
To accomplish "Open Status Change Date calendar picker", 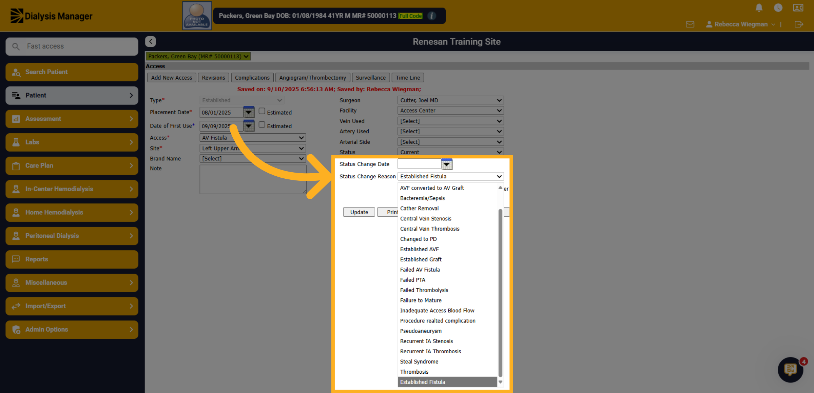I will (447, 164).
